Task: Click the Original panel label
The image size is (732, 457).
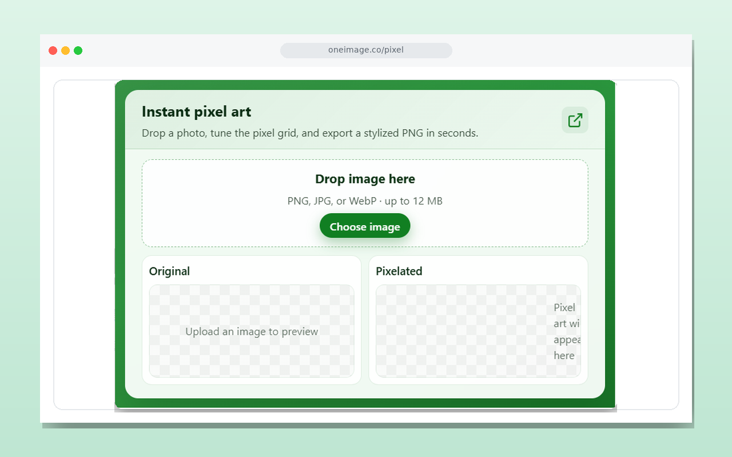Action: tap(169, 271)
